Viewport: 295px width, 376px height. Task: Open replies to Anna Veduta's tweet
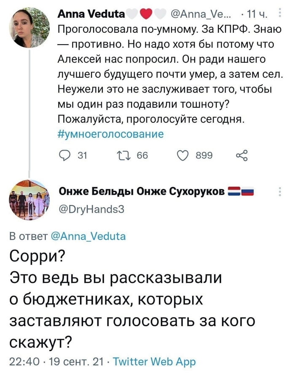point(64,155)
